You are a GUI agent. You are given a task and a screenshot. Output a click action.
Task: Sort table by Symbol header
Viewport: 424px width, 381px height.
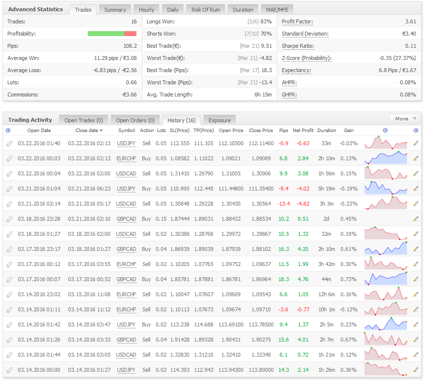point(127,131)
